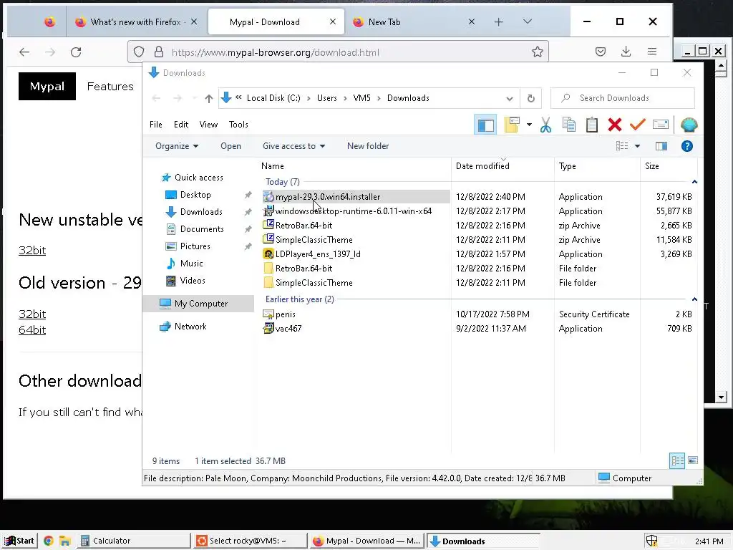Switch to What's new with Firefox tab
733x550 pixels.
click(135, 22)
